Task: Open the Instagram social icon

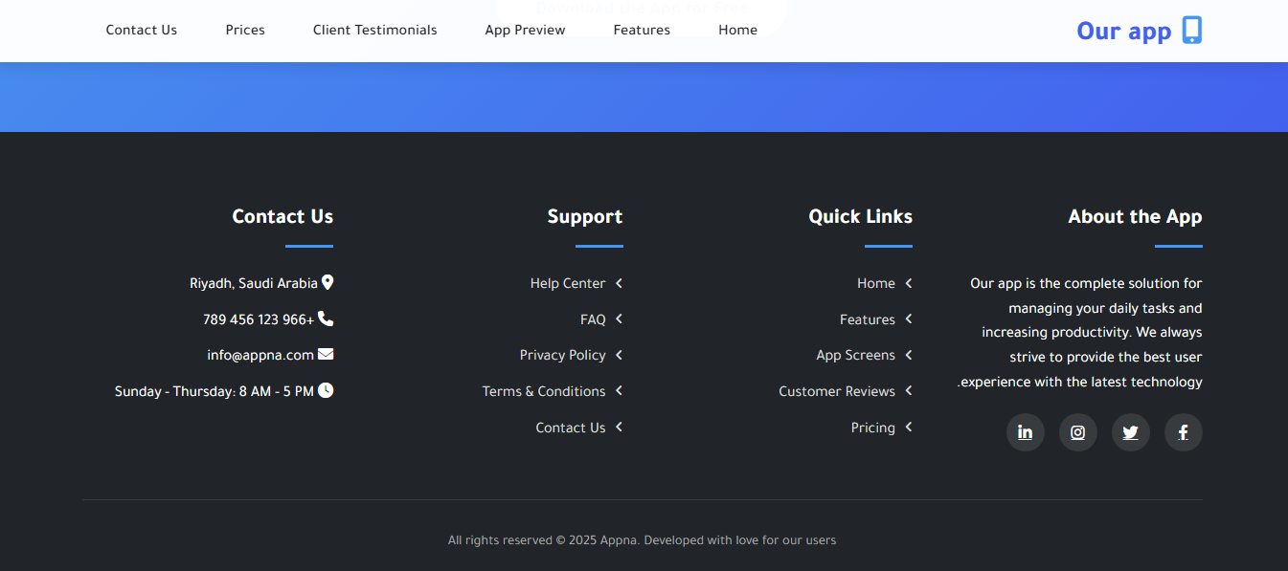Action: [1077, 432]
